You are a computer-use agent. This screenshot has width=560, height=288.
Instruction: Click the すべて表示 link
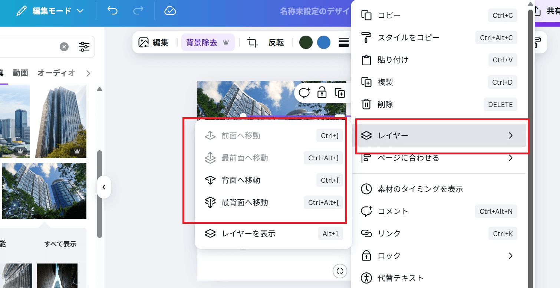pyautogui.click(x=60, y=244)
